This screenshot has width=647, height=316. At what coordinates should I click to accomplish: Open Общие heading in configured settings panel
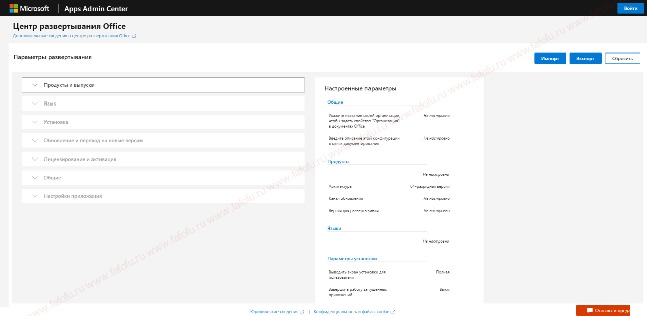(x=335, y=102)
